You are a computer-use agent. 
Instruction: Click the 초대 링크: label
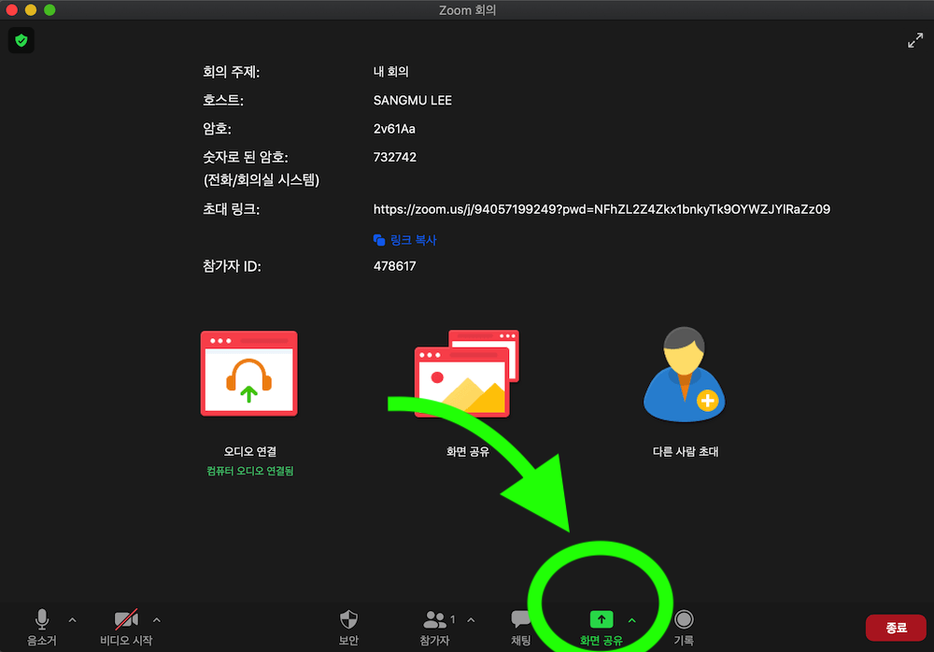(x=231, y=209)
